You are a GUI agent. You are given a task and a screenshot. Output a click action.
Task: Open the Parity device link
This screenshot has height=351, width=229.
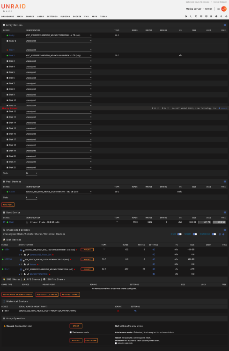click(x=12, y=36)
